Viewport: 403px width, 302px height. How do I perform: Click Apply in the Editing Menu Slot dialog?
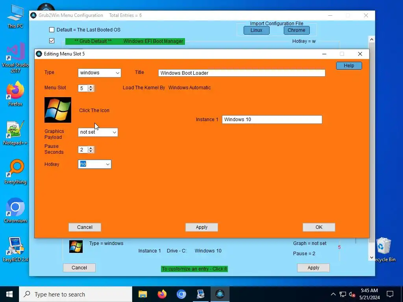click(201, 227)
